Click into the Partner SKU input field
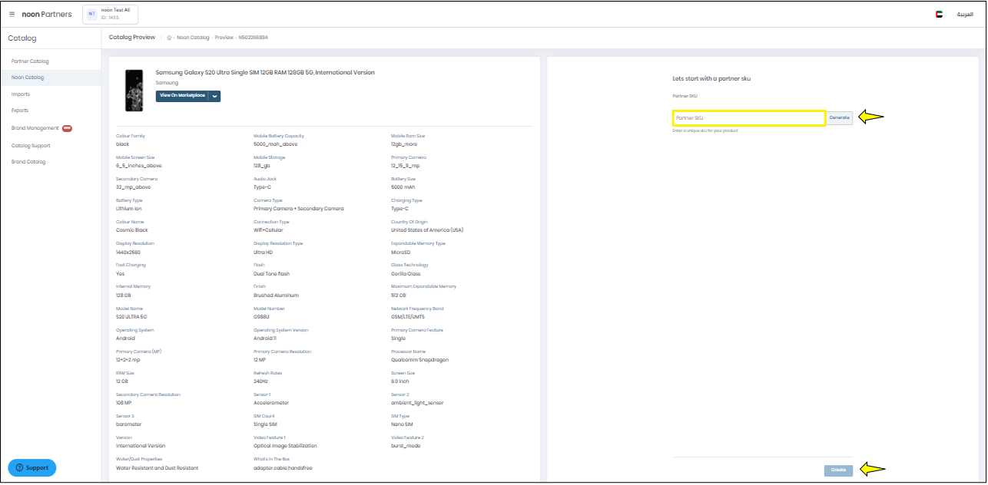 coord(749,118)
